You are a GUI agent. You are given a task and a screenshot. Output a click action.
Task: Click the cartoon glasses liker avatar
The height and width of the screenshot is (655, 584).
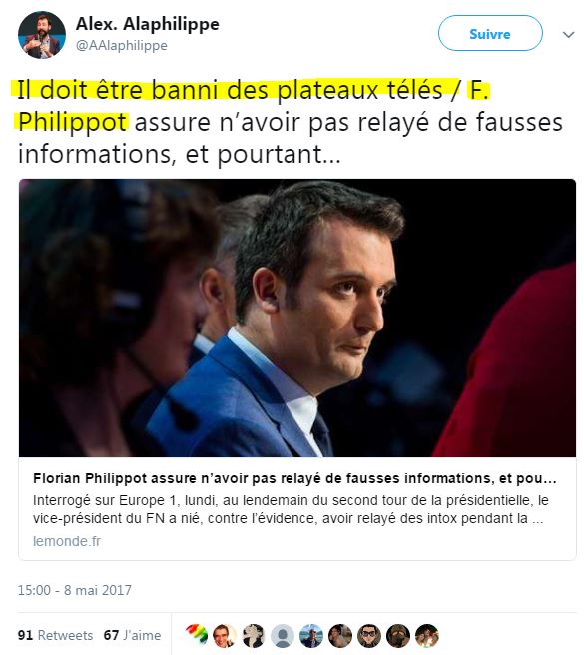(x=369, y=635)
